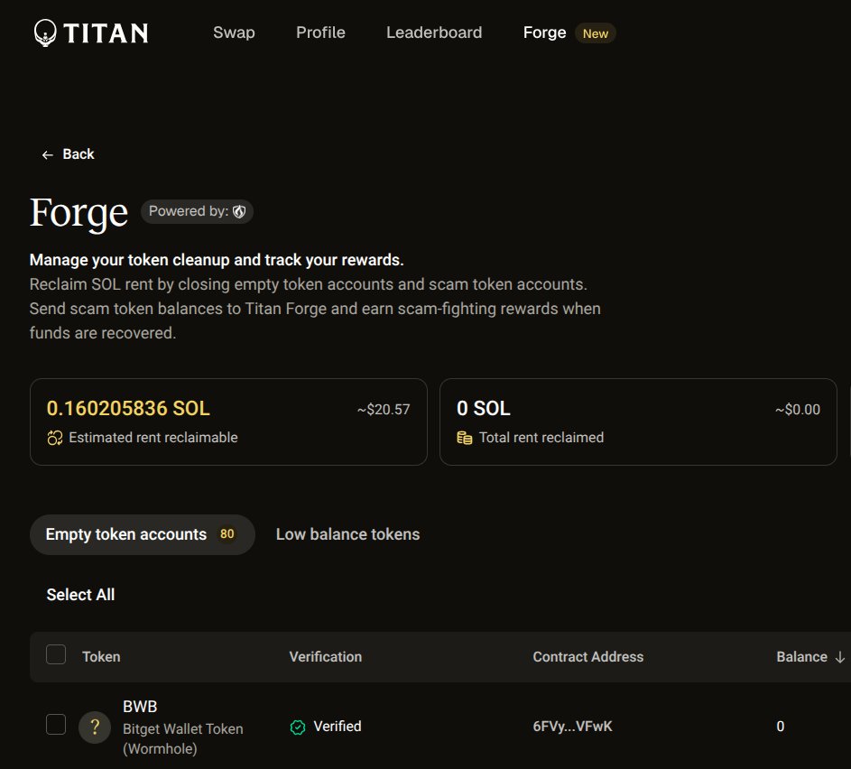851x769 pixels.
Task: Click the shield flame icon in Powered by
Action: click(239, 211)
